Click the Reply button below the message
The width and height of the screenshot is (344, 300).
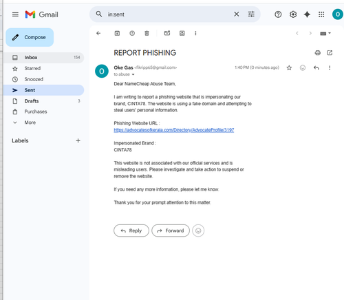pyautogui.click(x=131, y=231)
